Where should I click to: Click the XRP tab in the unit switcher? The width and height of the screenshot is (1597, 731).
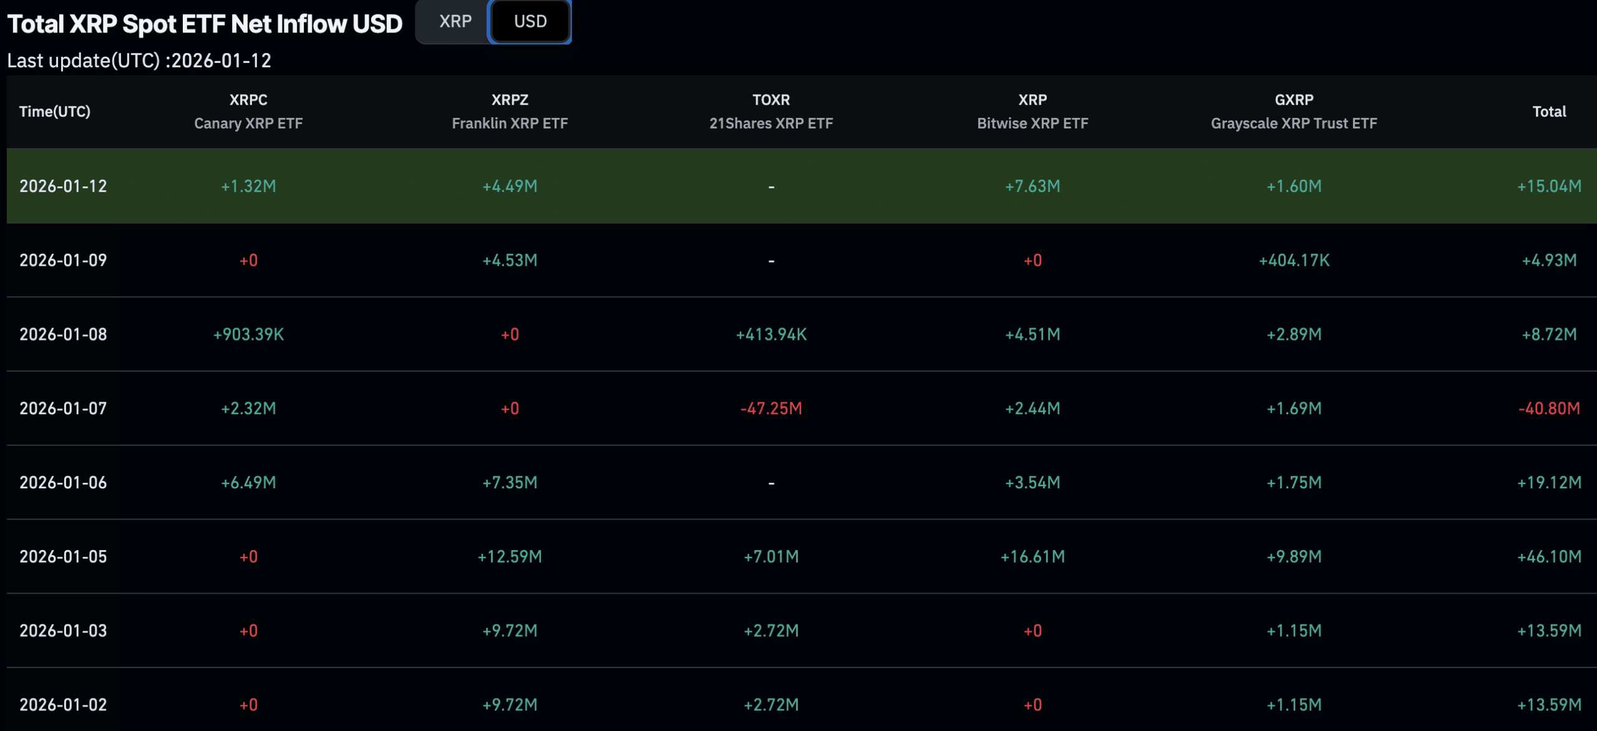(x=454, y=22)
